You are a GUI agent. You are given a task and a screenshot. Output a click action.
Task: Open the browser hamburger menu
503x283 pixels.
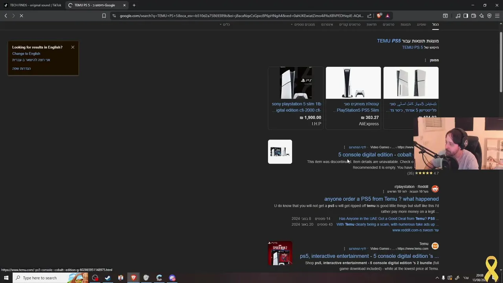(497, 16)
